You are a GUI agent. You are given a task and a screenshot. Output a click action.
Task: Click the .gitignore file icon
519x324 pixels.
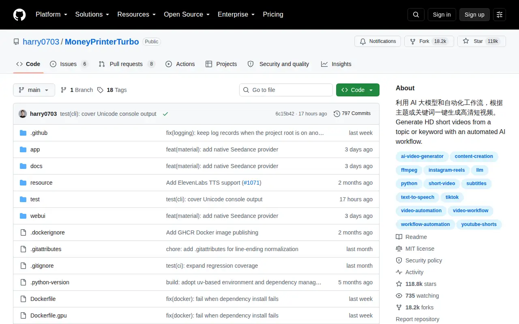(23, 266)
